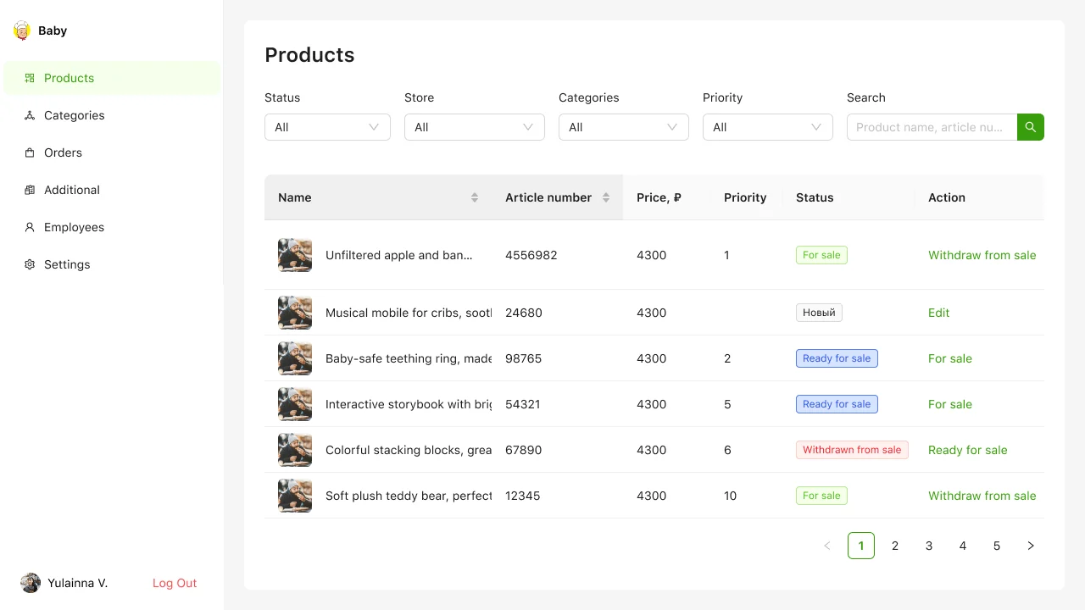This screenshot has height=610, width=1085.
Task: Click Ready for sale badge of article 54321
Action: click(837, 404)
